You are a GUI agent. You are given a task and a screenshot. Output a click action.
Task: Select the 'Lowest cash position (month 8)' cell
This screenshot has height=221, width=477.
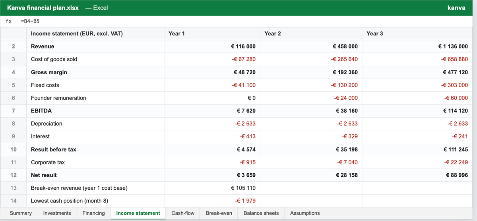point(95,201)
